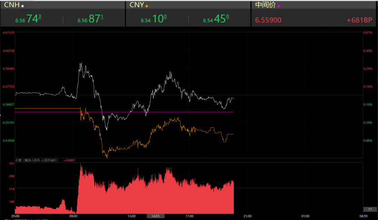Click the CNY ask price 6.5445

pyautogui.click(x=216, y=20)
